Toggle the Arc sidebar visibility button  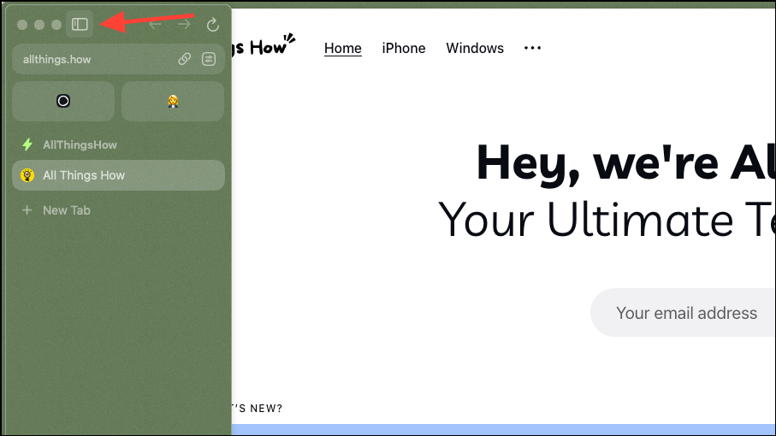[80, 24]
